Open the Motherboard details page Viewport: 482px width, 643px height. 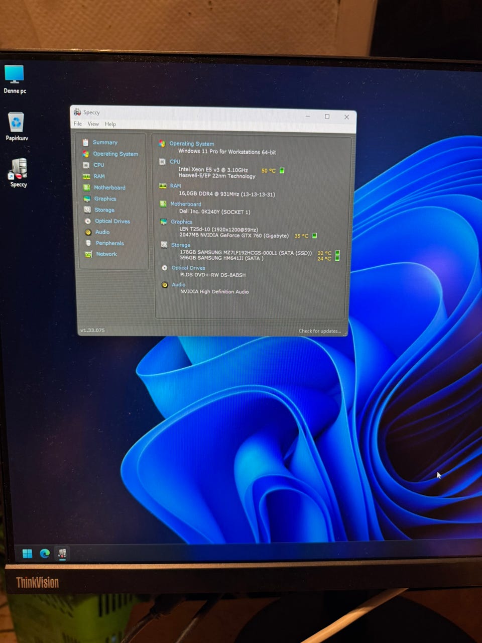[x=110, y=187]
